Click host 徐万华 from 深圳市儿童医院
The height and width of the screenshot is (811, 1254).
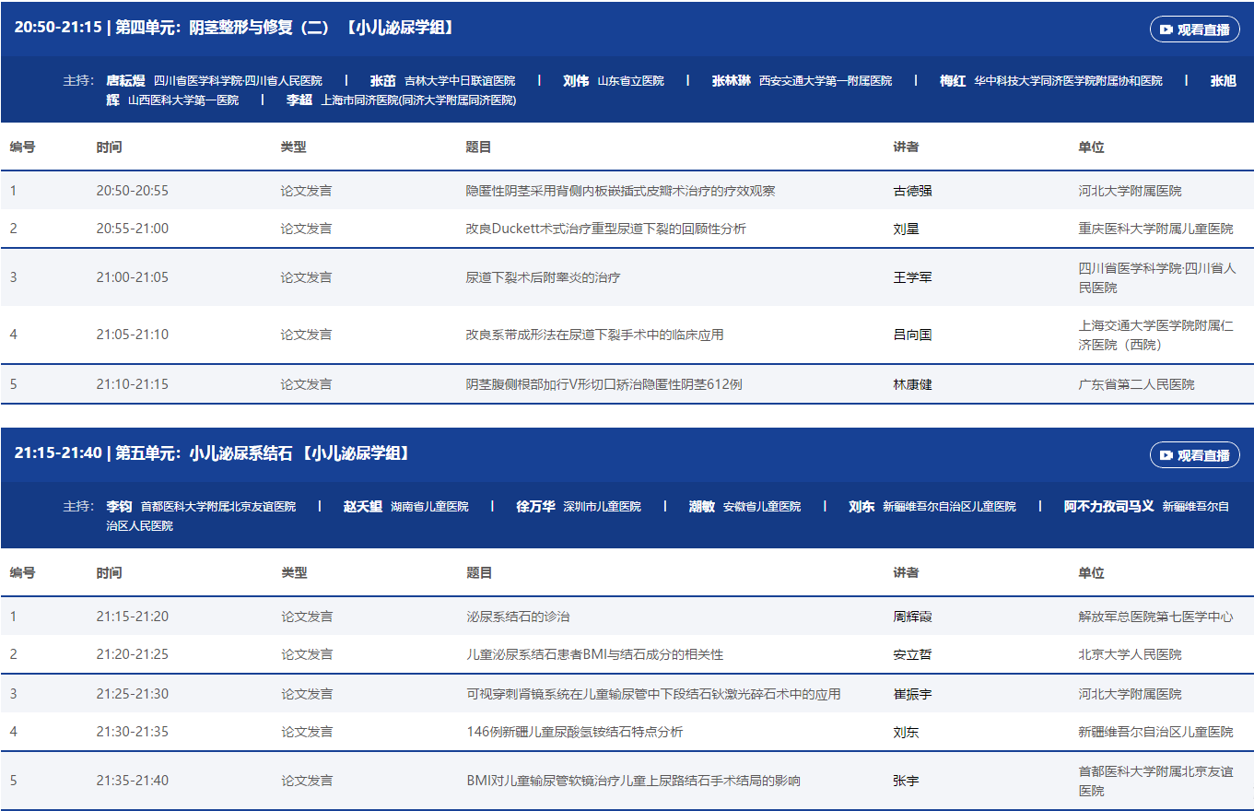pyautogui.click(x=535, y=507)
